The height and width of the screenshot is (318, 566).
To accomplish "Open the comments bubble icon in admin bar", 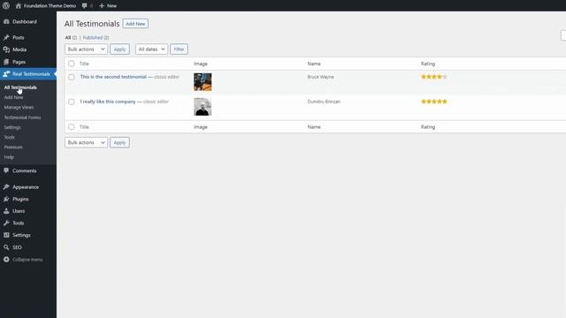I will (x=85, y=6).
